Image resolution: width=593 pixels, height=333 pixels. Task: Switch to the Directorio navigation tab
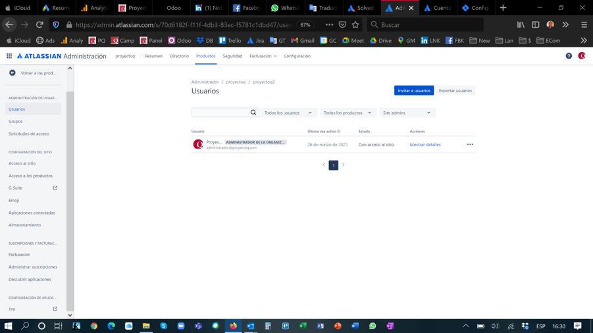click(x=179, y=56)
